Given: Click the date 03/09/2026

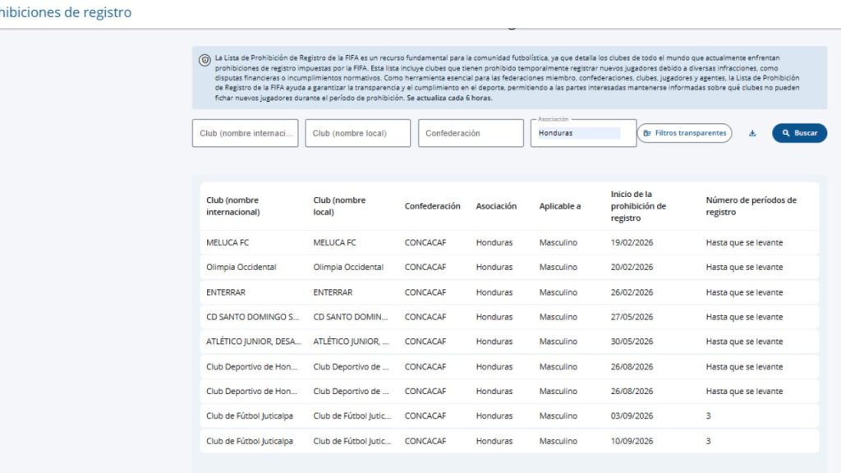Looking at the screenshot, I should click(632, 416).
